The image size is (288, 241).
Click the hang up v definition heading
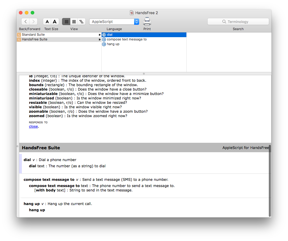click(58, 204)
